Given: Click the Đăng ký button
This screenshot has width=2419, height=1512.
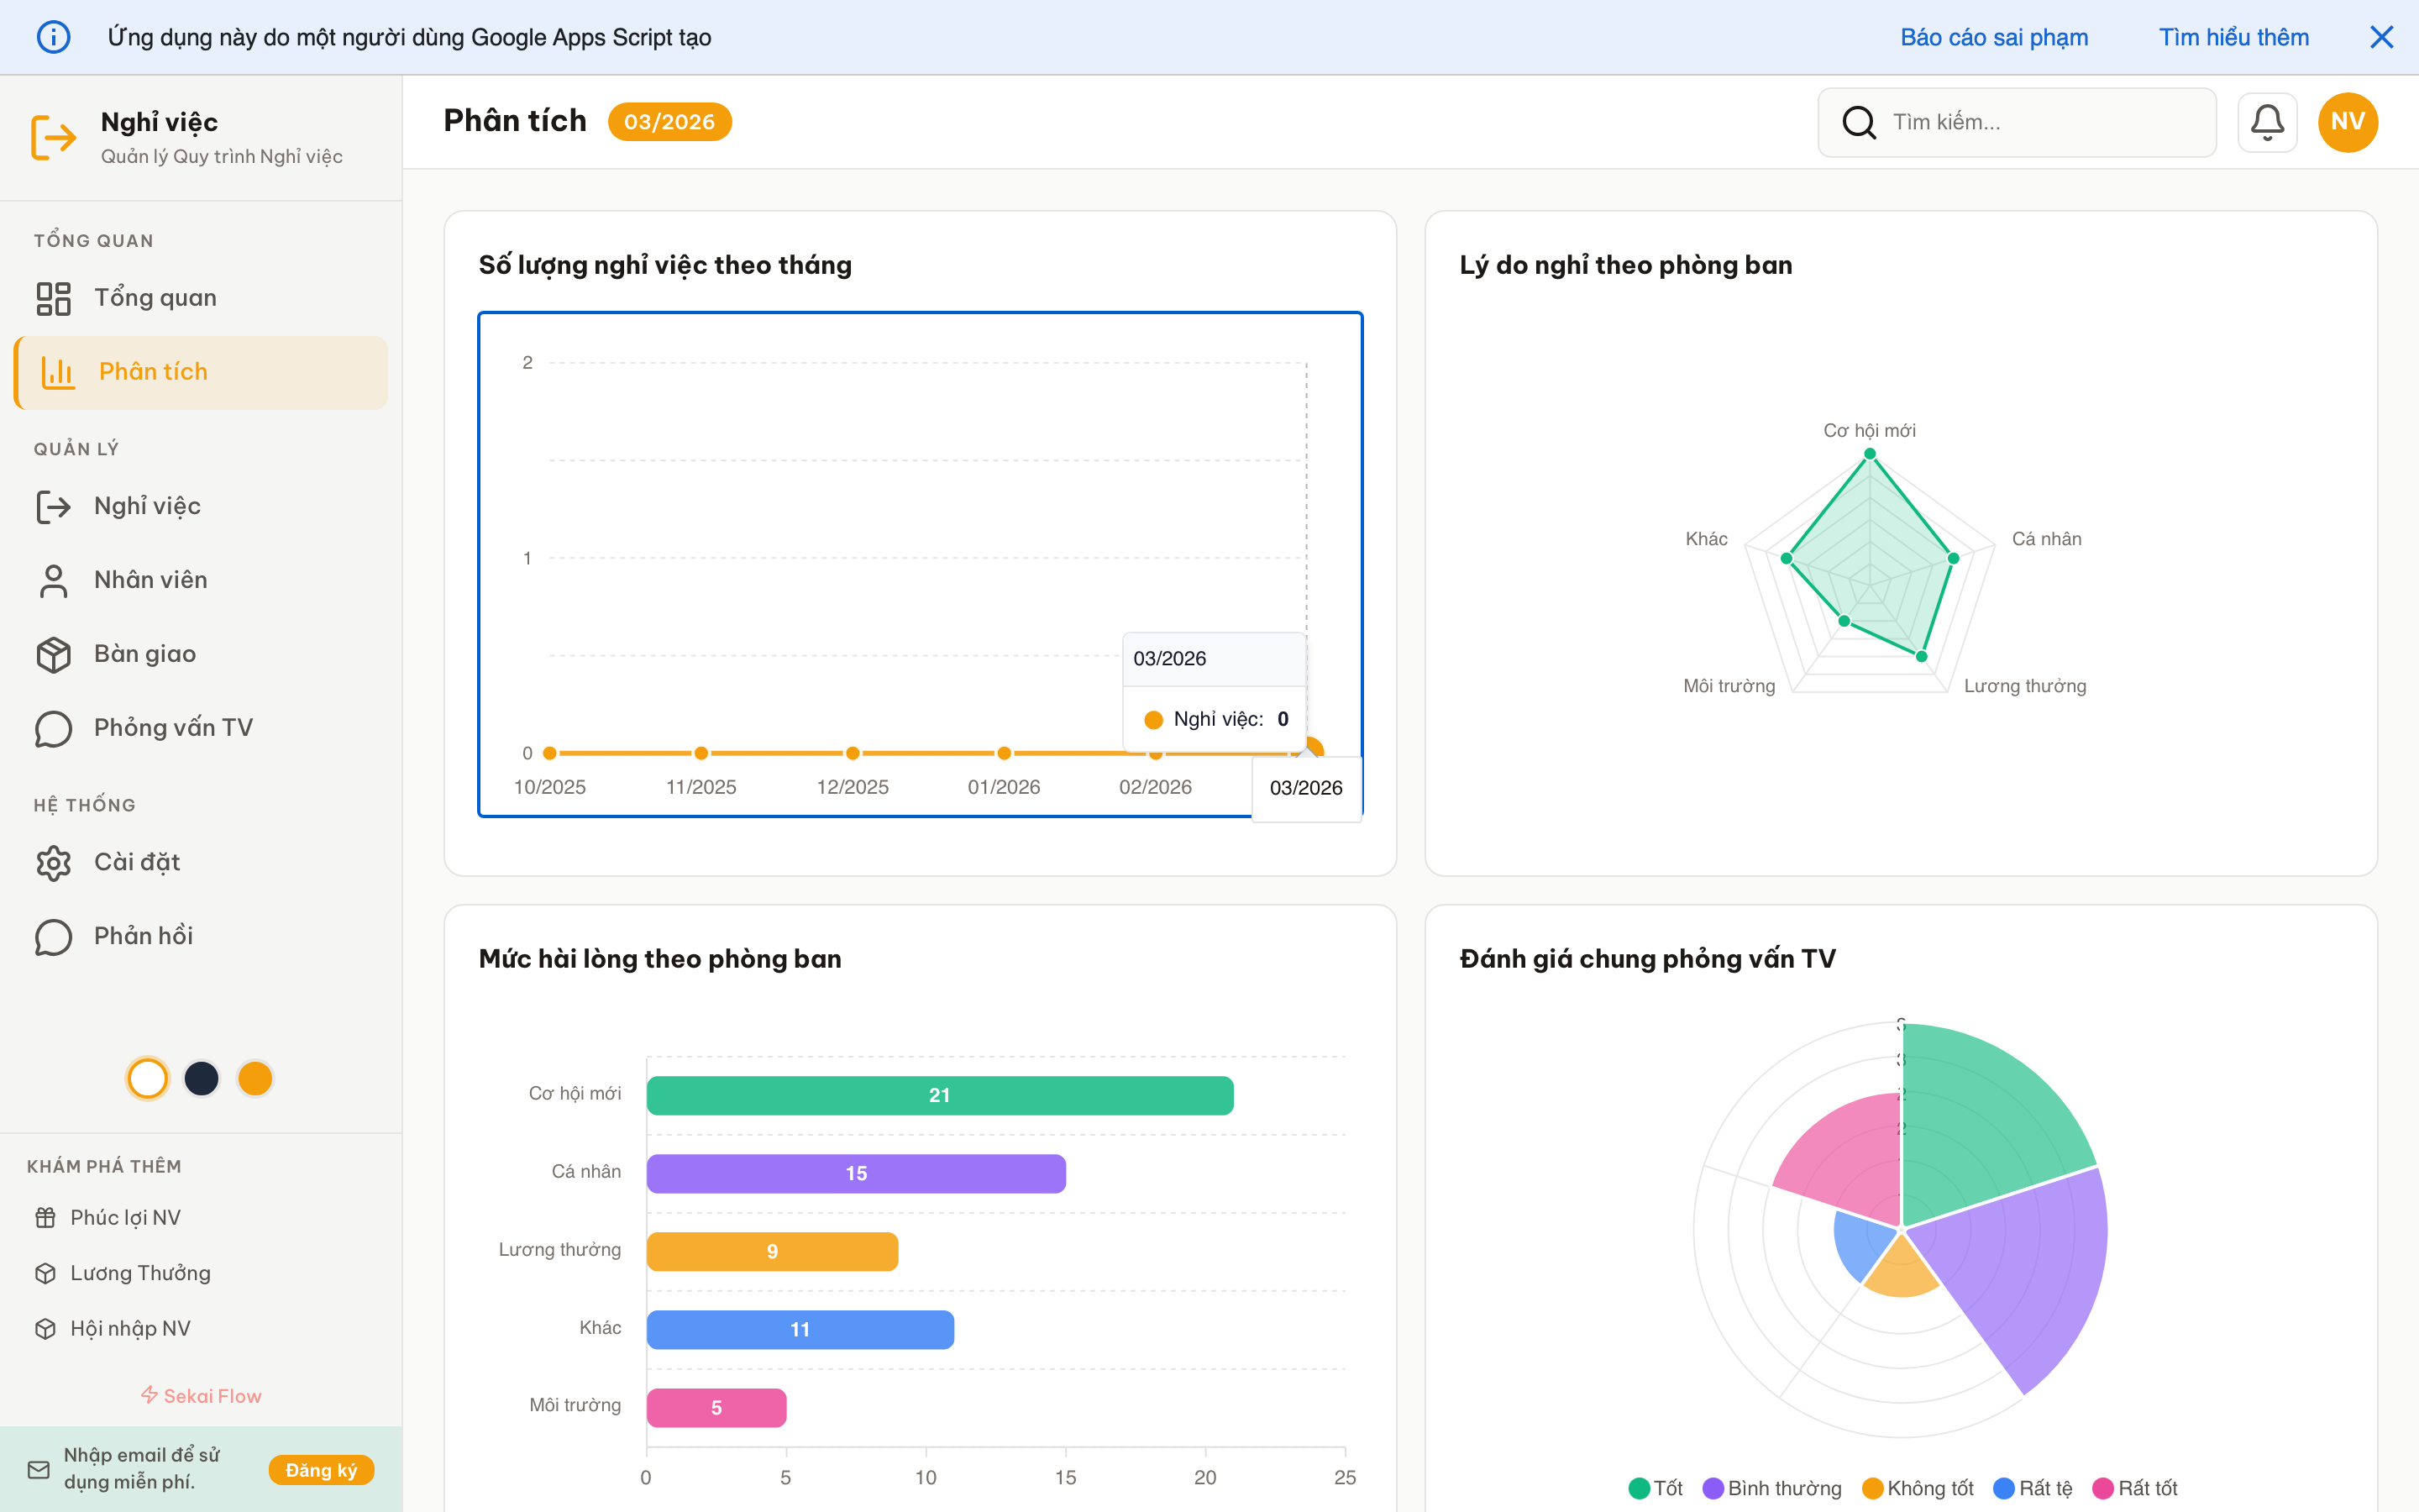Looking at the screenshot, I should tap(321, 1469).
